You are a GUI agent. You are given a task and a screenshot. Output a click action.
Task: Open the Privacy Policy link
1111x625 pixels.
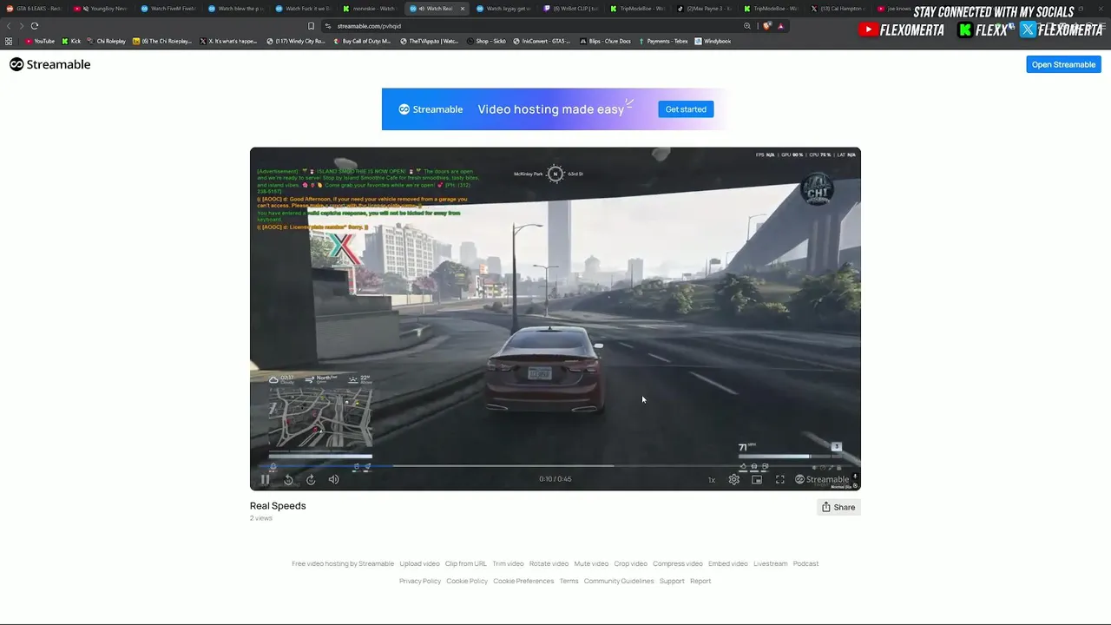click(420, 581)
